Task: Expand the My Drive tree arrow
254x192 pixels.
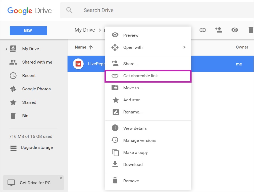Action: (x=6, y=49)
